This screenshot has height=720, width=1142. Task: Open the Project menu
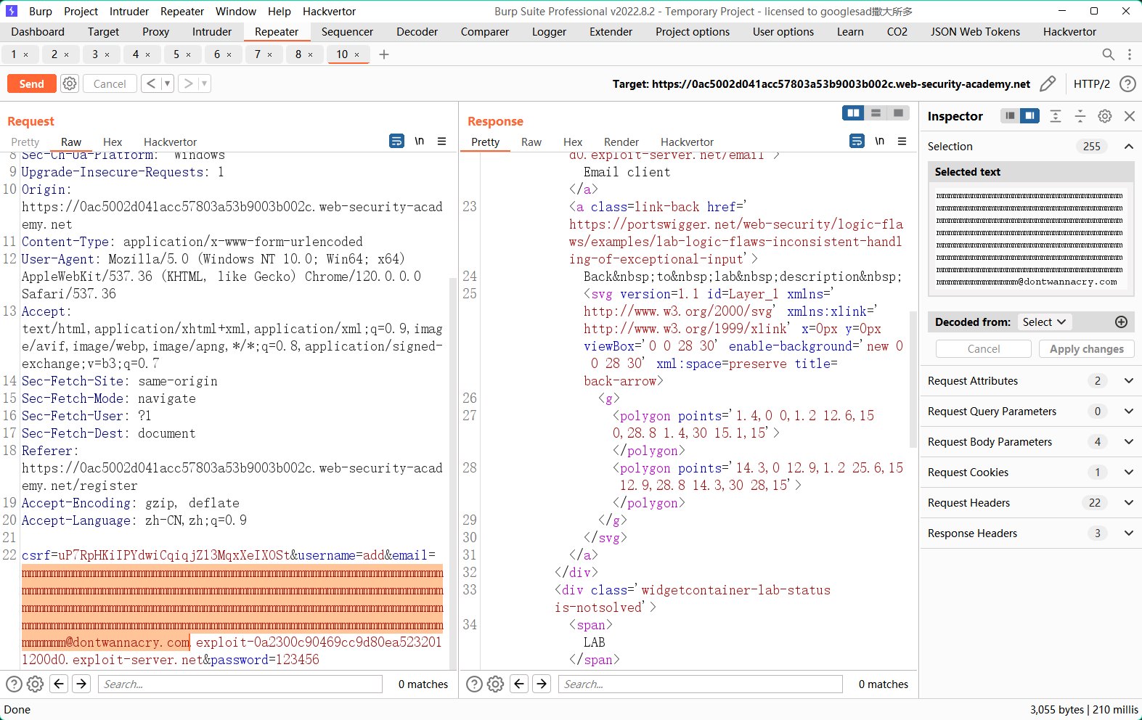pos(81,12)
